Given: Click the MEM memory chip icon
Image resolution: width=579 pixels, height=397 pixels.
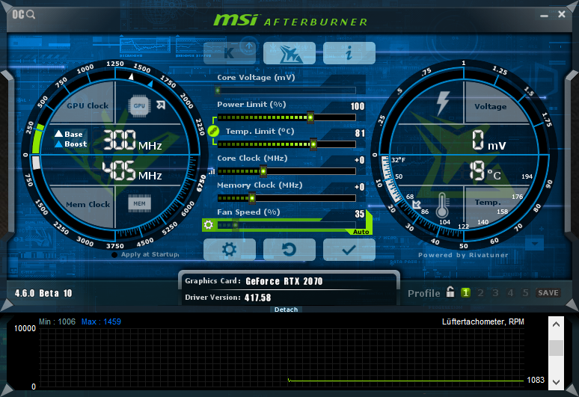Looking at the screenshot, I should [x=139, y=203].
